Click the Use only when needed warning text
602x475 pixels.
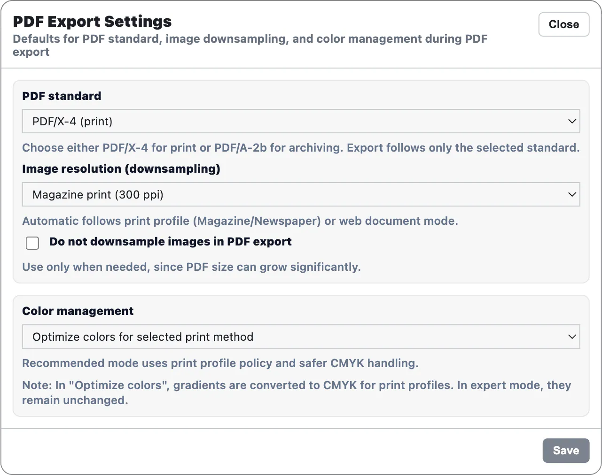[191, 267]
